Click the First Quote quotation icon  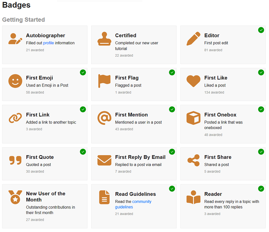coord(15,160)
